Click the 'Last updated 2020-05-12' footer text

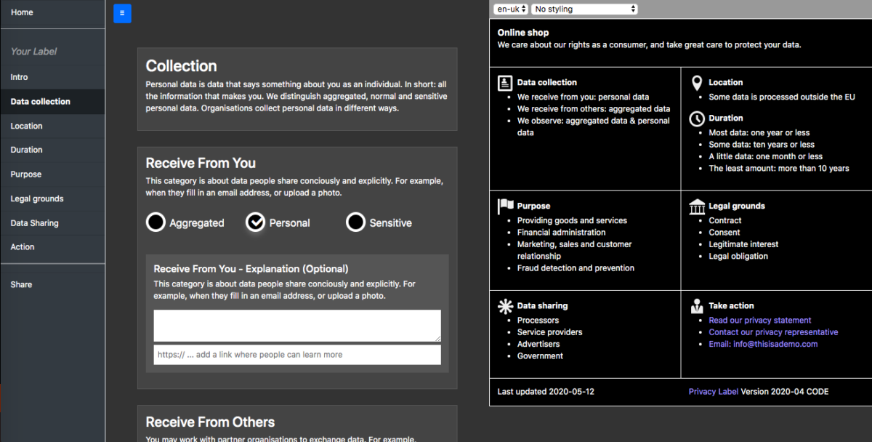pyautogui.click(x=546, y=392)
